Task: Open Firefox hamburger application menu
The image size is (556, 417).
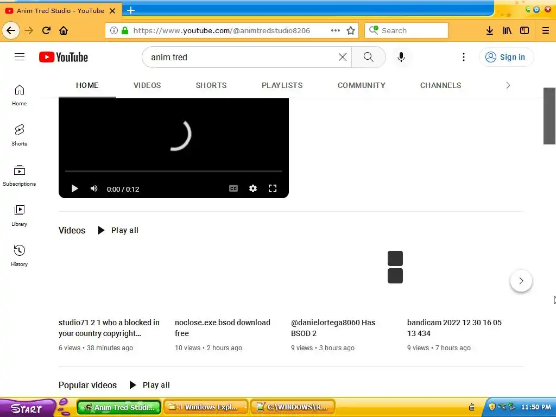Action: 546,30
